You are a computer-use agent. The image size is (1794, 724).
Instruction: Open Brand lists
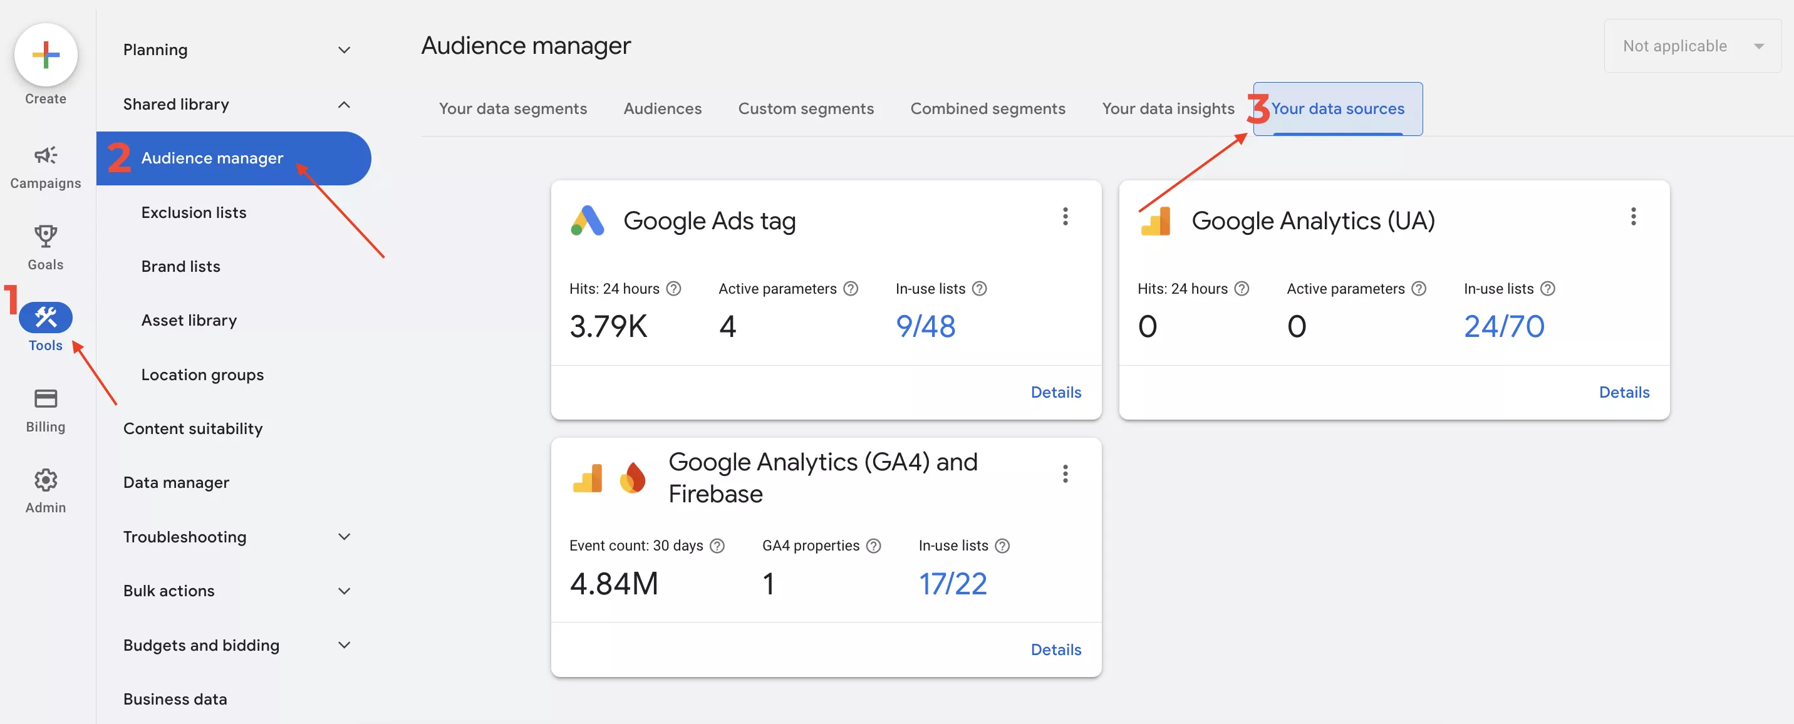click(x=180, y=266)
